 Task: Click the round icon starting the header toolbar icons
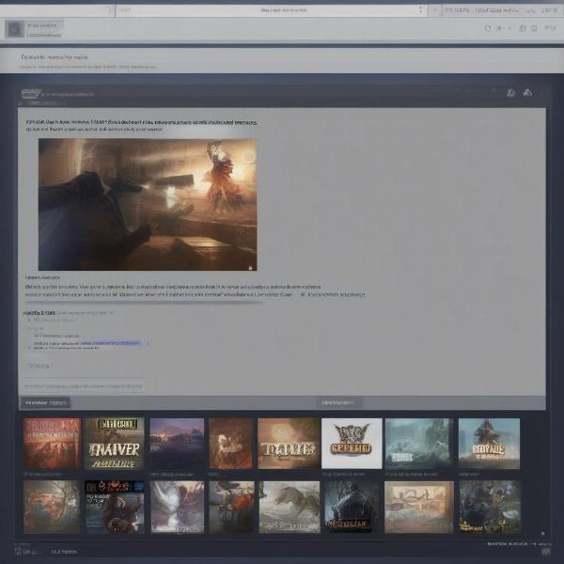[488, 27]
